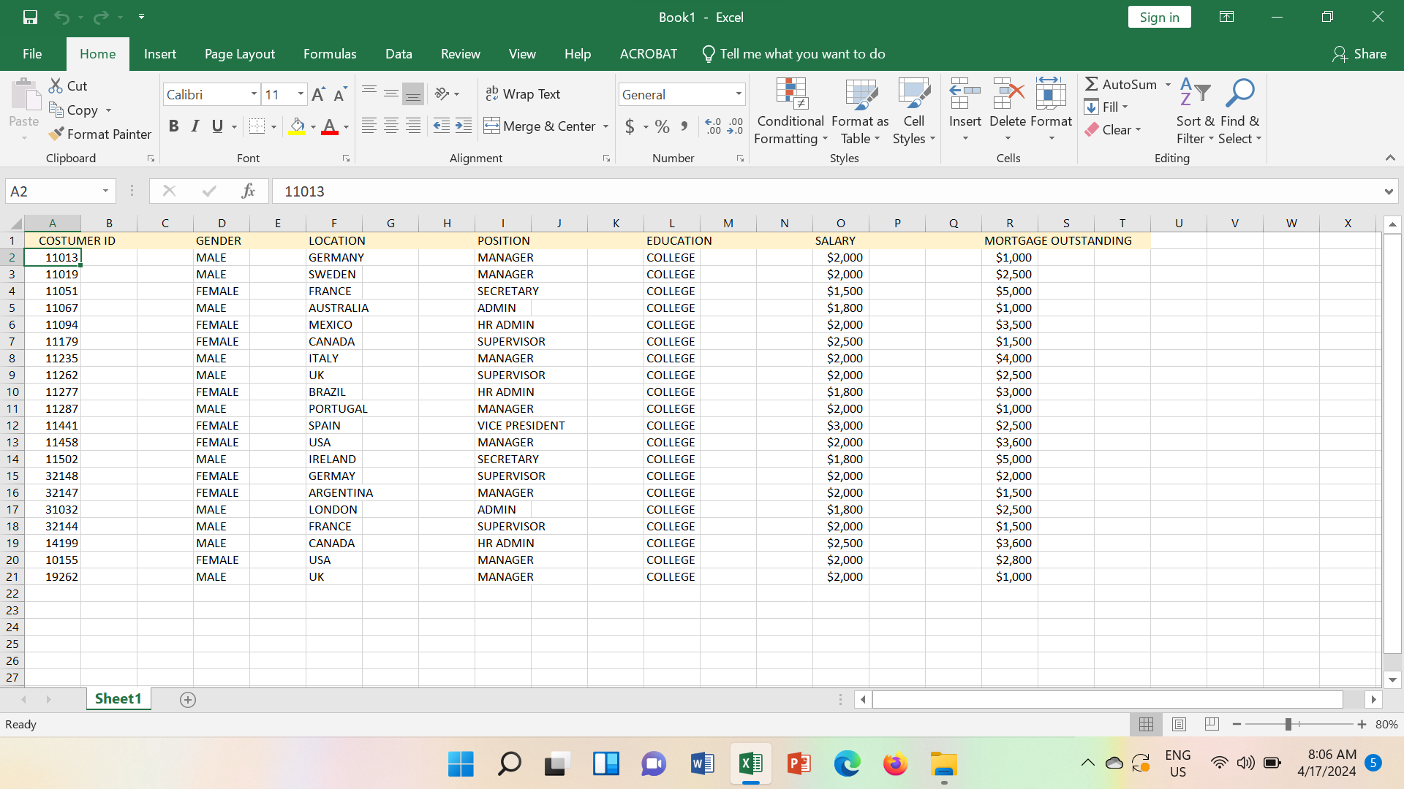The width and height of the screenshot is (1404, 789).
Task: Click the Format Painter brush icon
Action: (x=56, y=134)
